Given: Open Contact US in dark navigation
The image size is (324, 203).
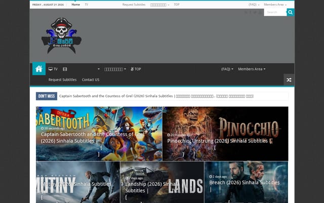Looking at the screenshot, I should (91, 80).
